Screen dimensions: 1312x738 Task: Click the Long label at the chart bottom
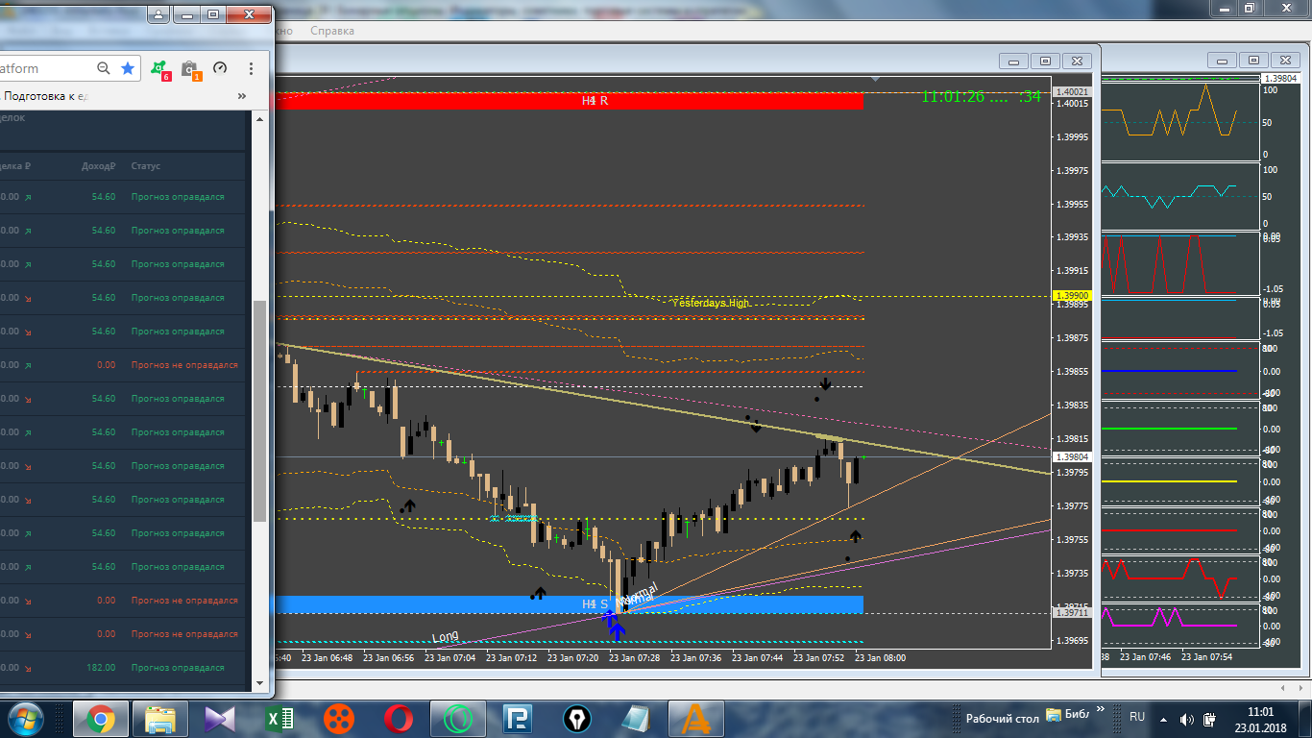[x=445, y=637]
